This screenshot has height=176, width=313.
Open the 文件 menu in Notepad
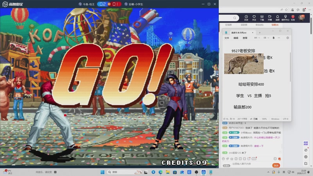point(227,38)
